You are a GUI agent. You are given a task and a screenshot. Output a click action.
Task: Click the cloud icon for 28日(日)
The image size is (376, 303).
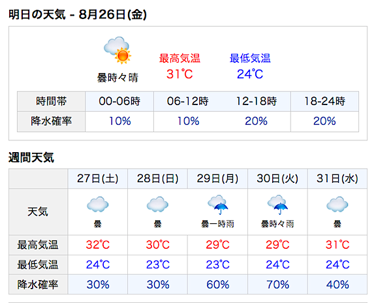(x=157, y=204)
